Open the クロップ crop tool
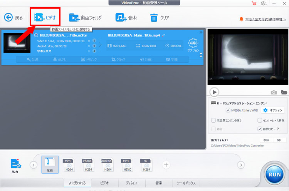289x191 pixels. [118, 60]
